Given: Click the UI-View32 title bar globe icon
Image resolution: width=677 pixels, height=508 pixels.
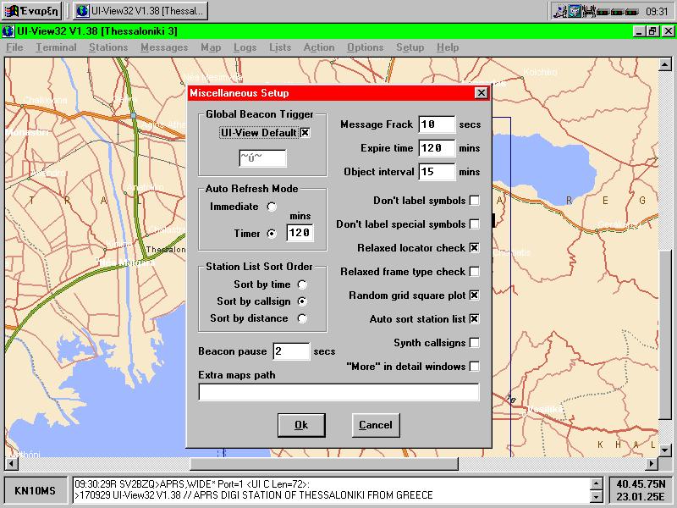Looking at the screenshot, I should [8, 31].
